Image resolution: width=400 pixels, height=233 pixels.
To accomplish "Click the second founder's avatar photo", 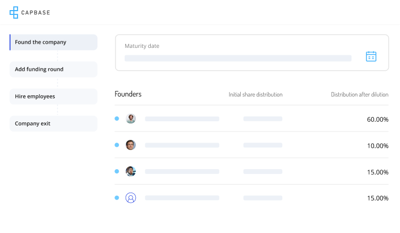I will (x=130, y=145).
